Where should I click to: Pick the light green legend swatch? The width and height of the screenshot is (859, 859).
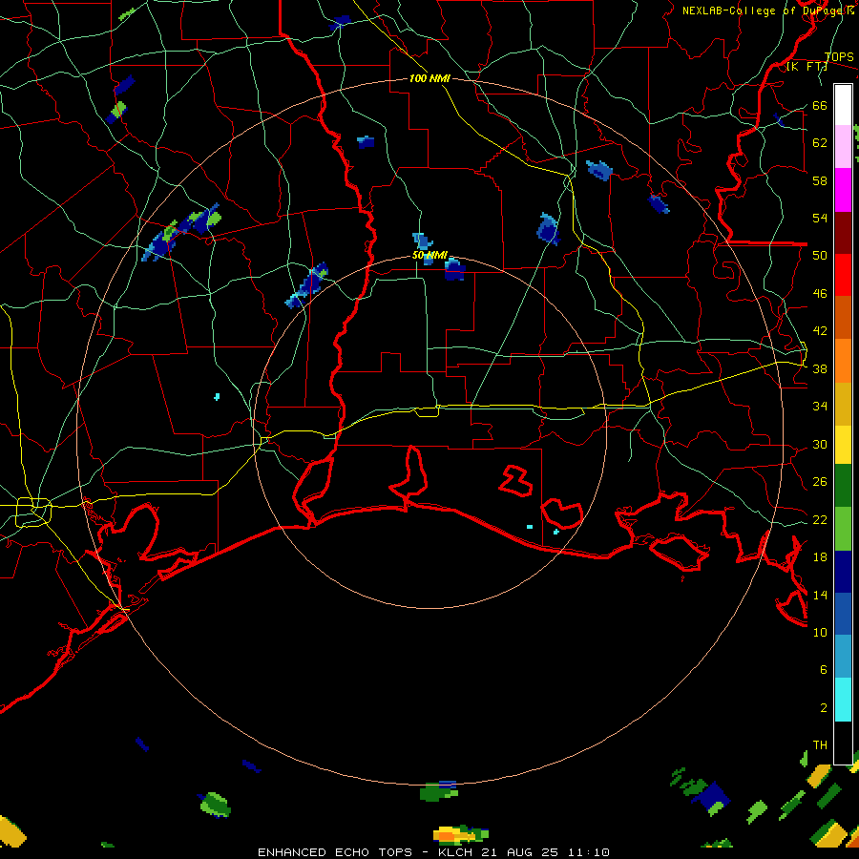(843, 529)
